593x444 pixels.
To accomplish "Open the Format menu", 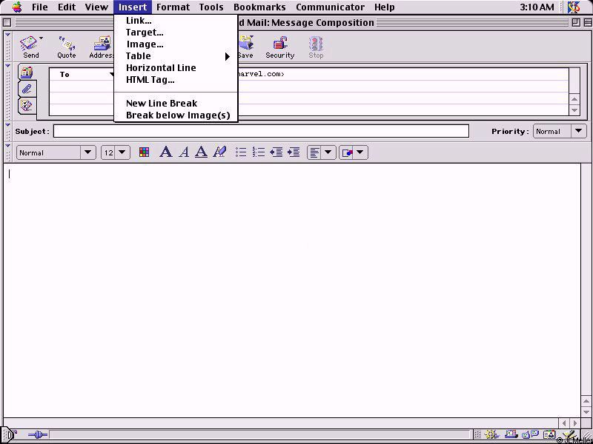I will click(173, 7).
